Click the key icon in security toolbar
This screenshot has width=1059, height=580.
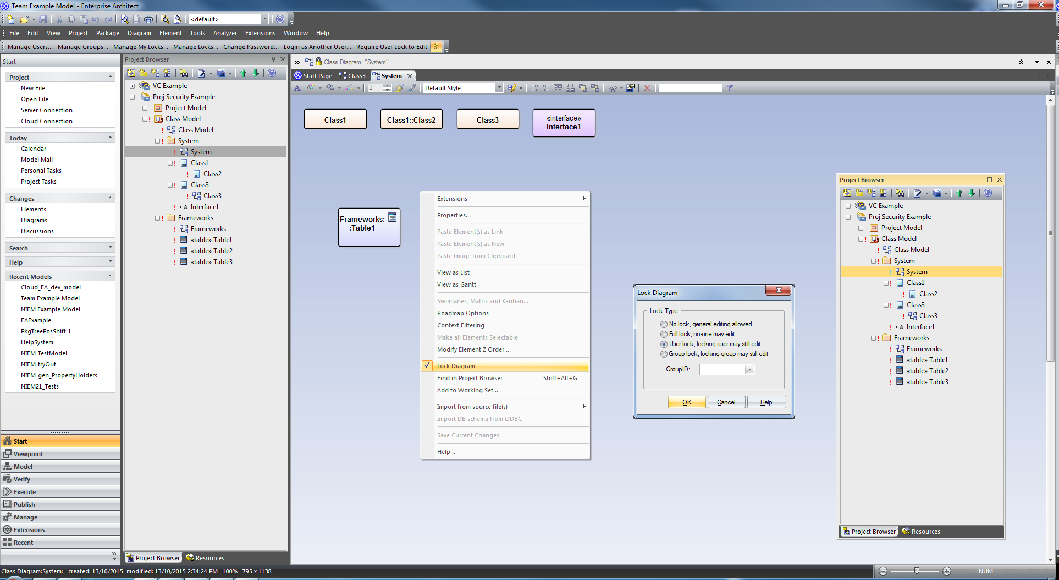click(x=436, y=47)
